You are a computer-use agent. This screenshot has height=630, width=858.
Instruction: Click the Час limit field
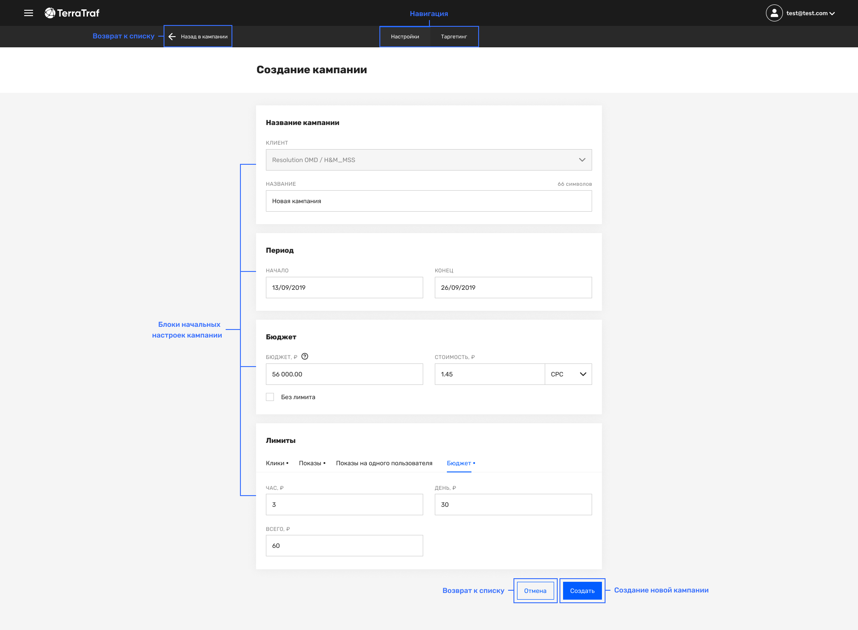(345, 505)
